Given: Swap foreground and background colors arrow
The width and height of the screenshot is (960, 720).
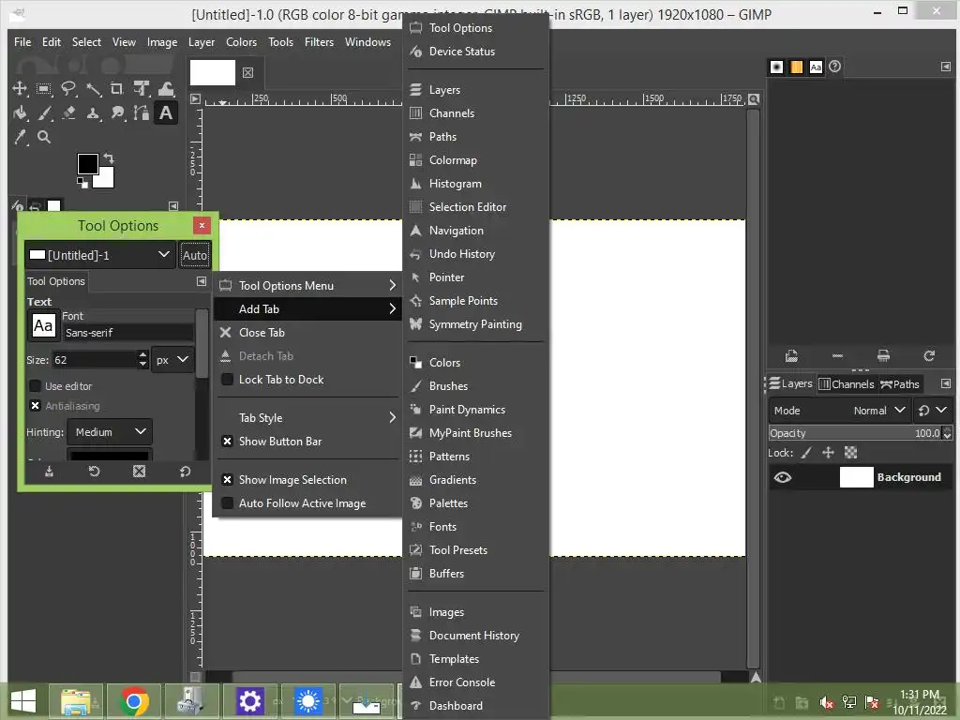Looking at the screenshot, I should coord(109,157).
